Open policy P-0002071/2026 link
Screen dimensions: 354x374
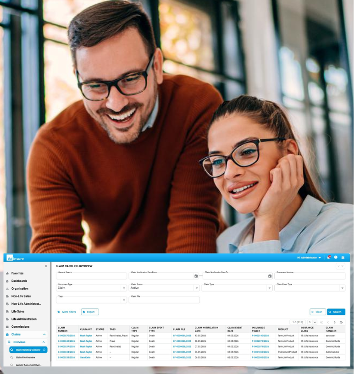260,346
